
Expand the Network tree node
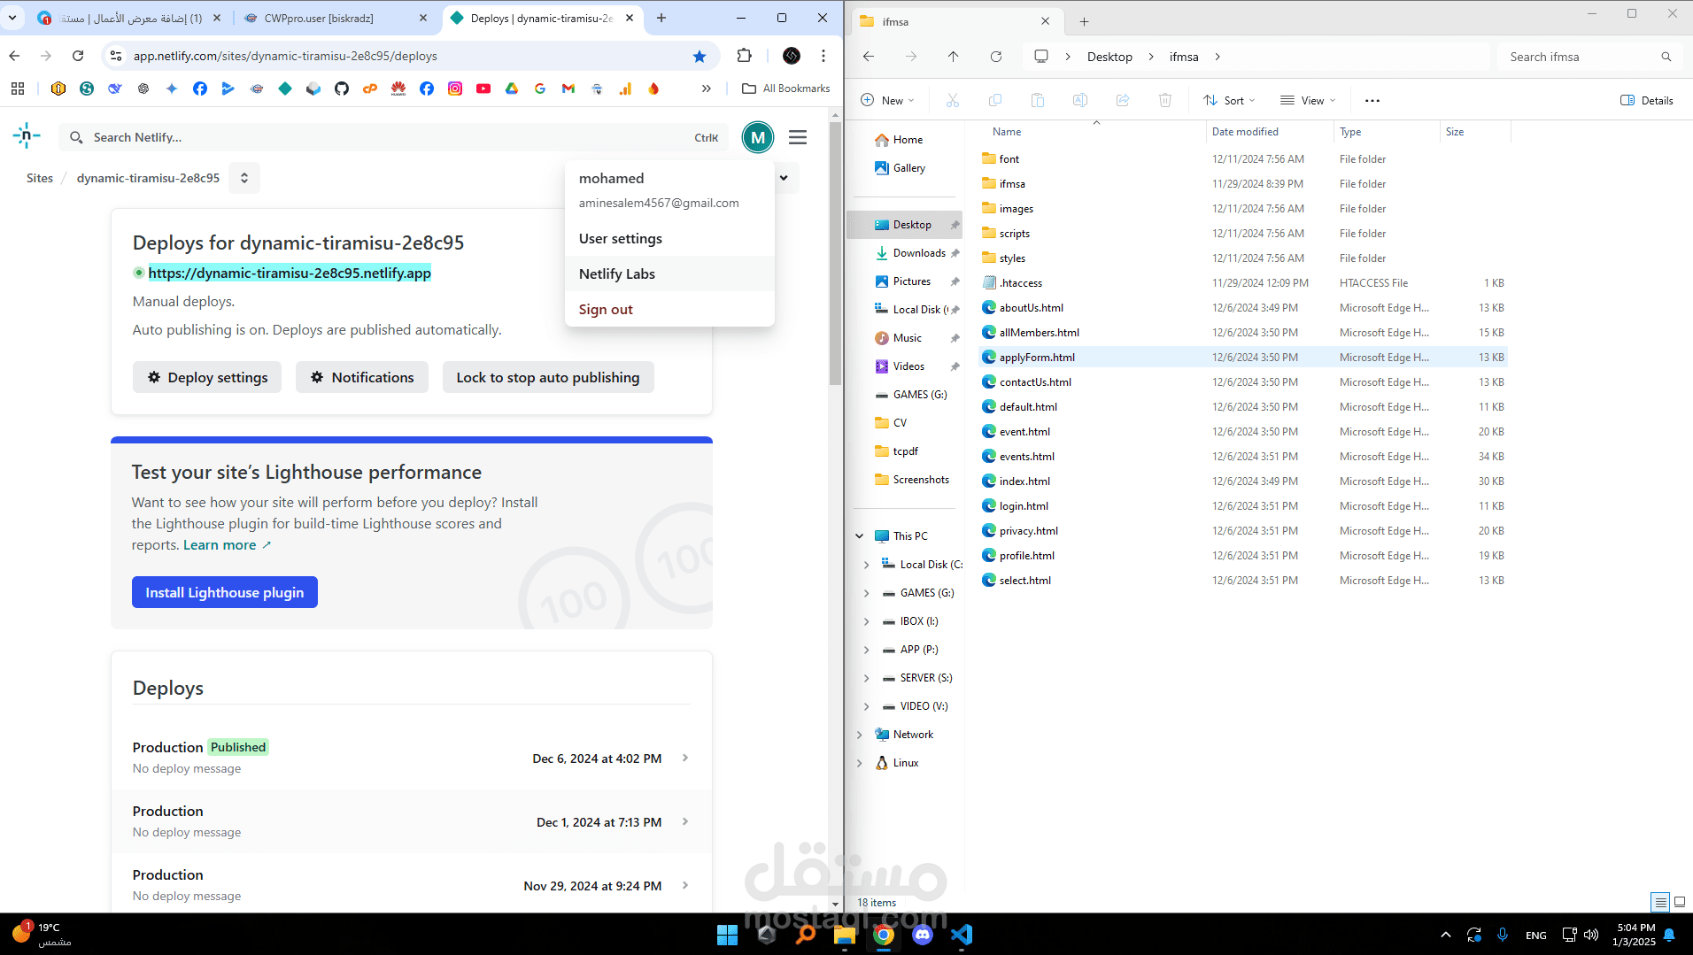pyautogui.click(x=859, y=735)
